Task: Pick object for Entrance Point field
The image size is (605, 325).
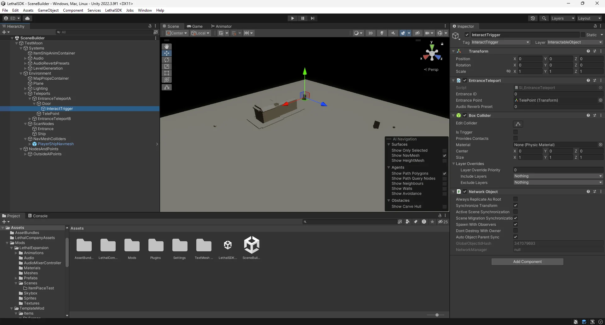Action: click(x=601, y=100)
